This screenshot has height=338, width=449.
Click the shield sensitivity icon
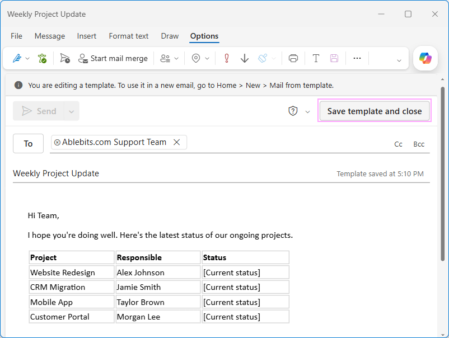293,111
